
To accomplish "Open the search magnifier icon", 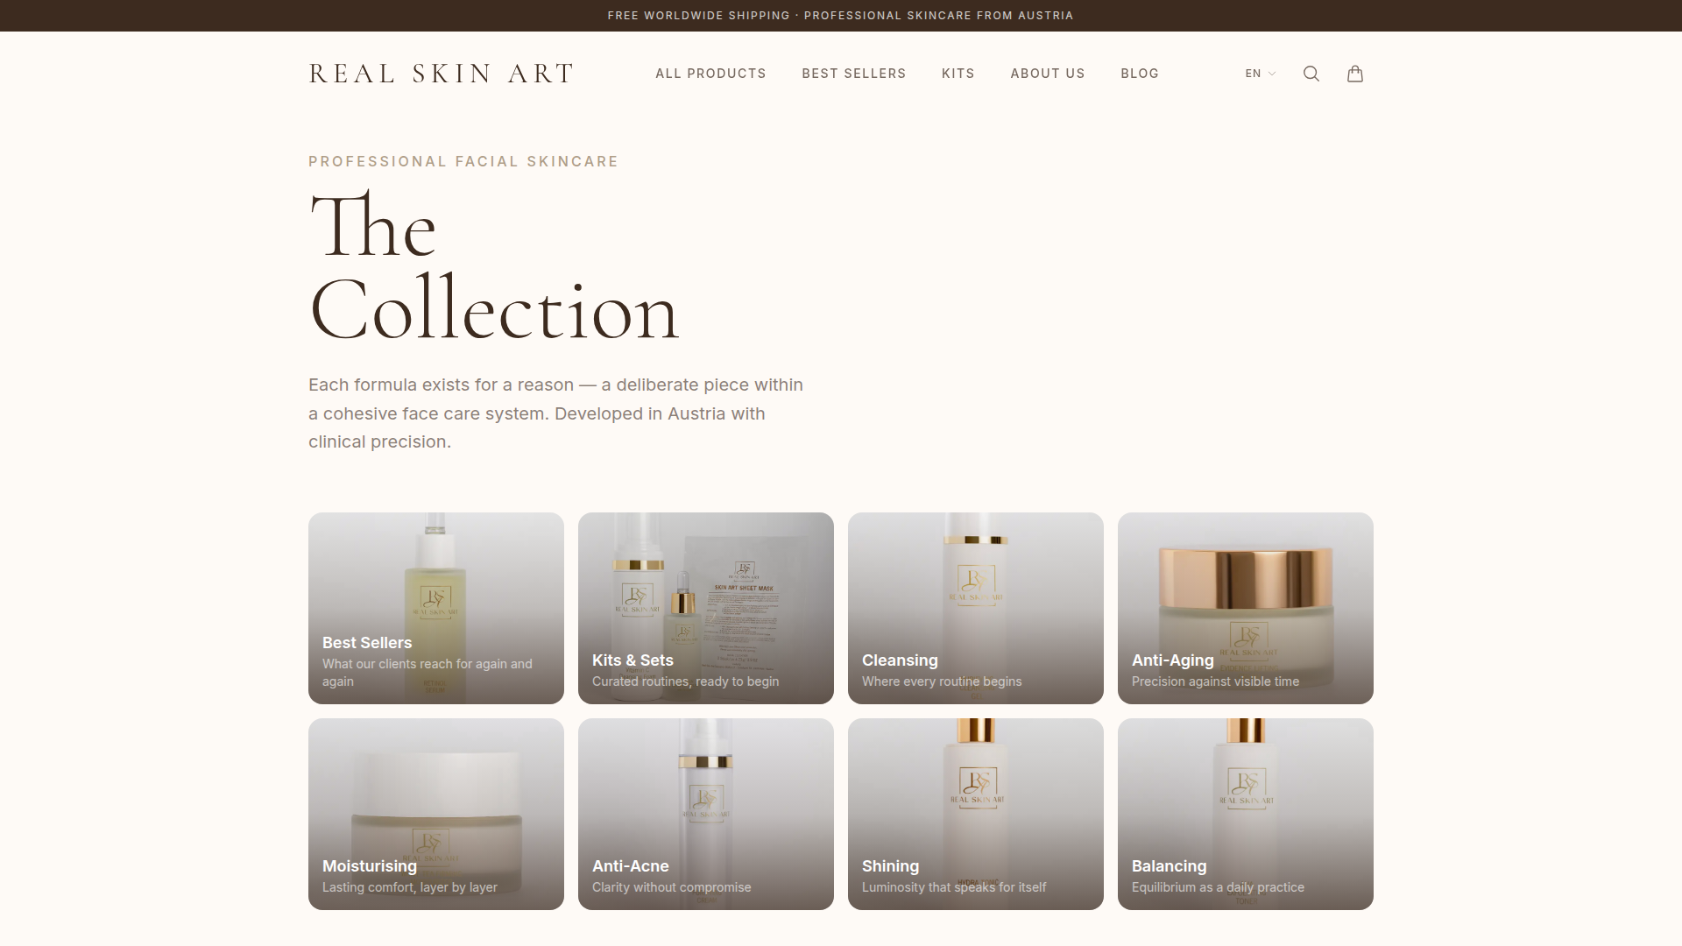I will point(1311,74).
